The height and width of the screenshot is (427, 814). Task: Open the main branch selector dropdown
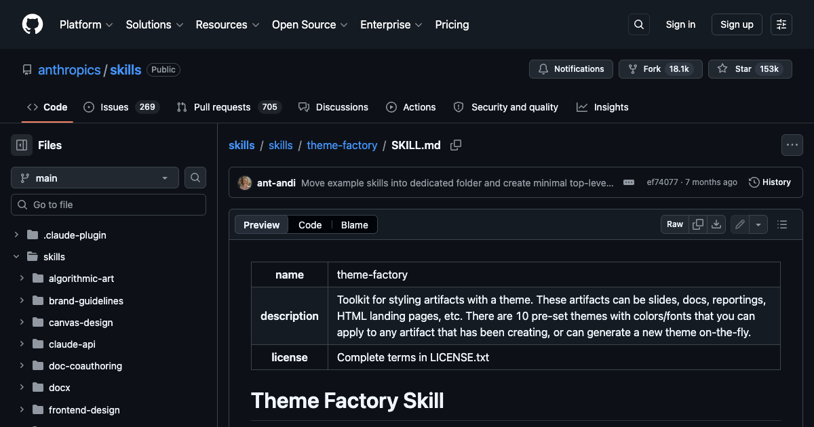95,178
